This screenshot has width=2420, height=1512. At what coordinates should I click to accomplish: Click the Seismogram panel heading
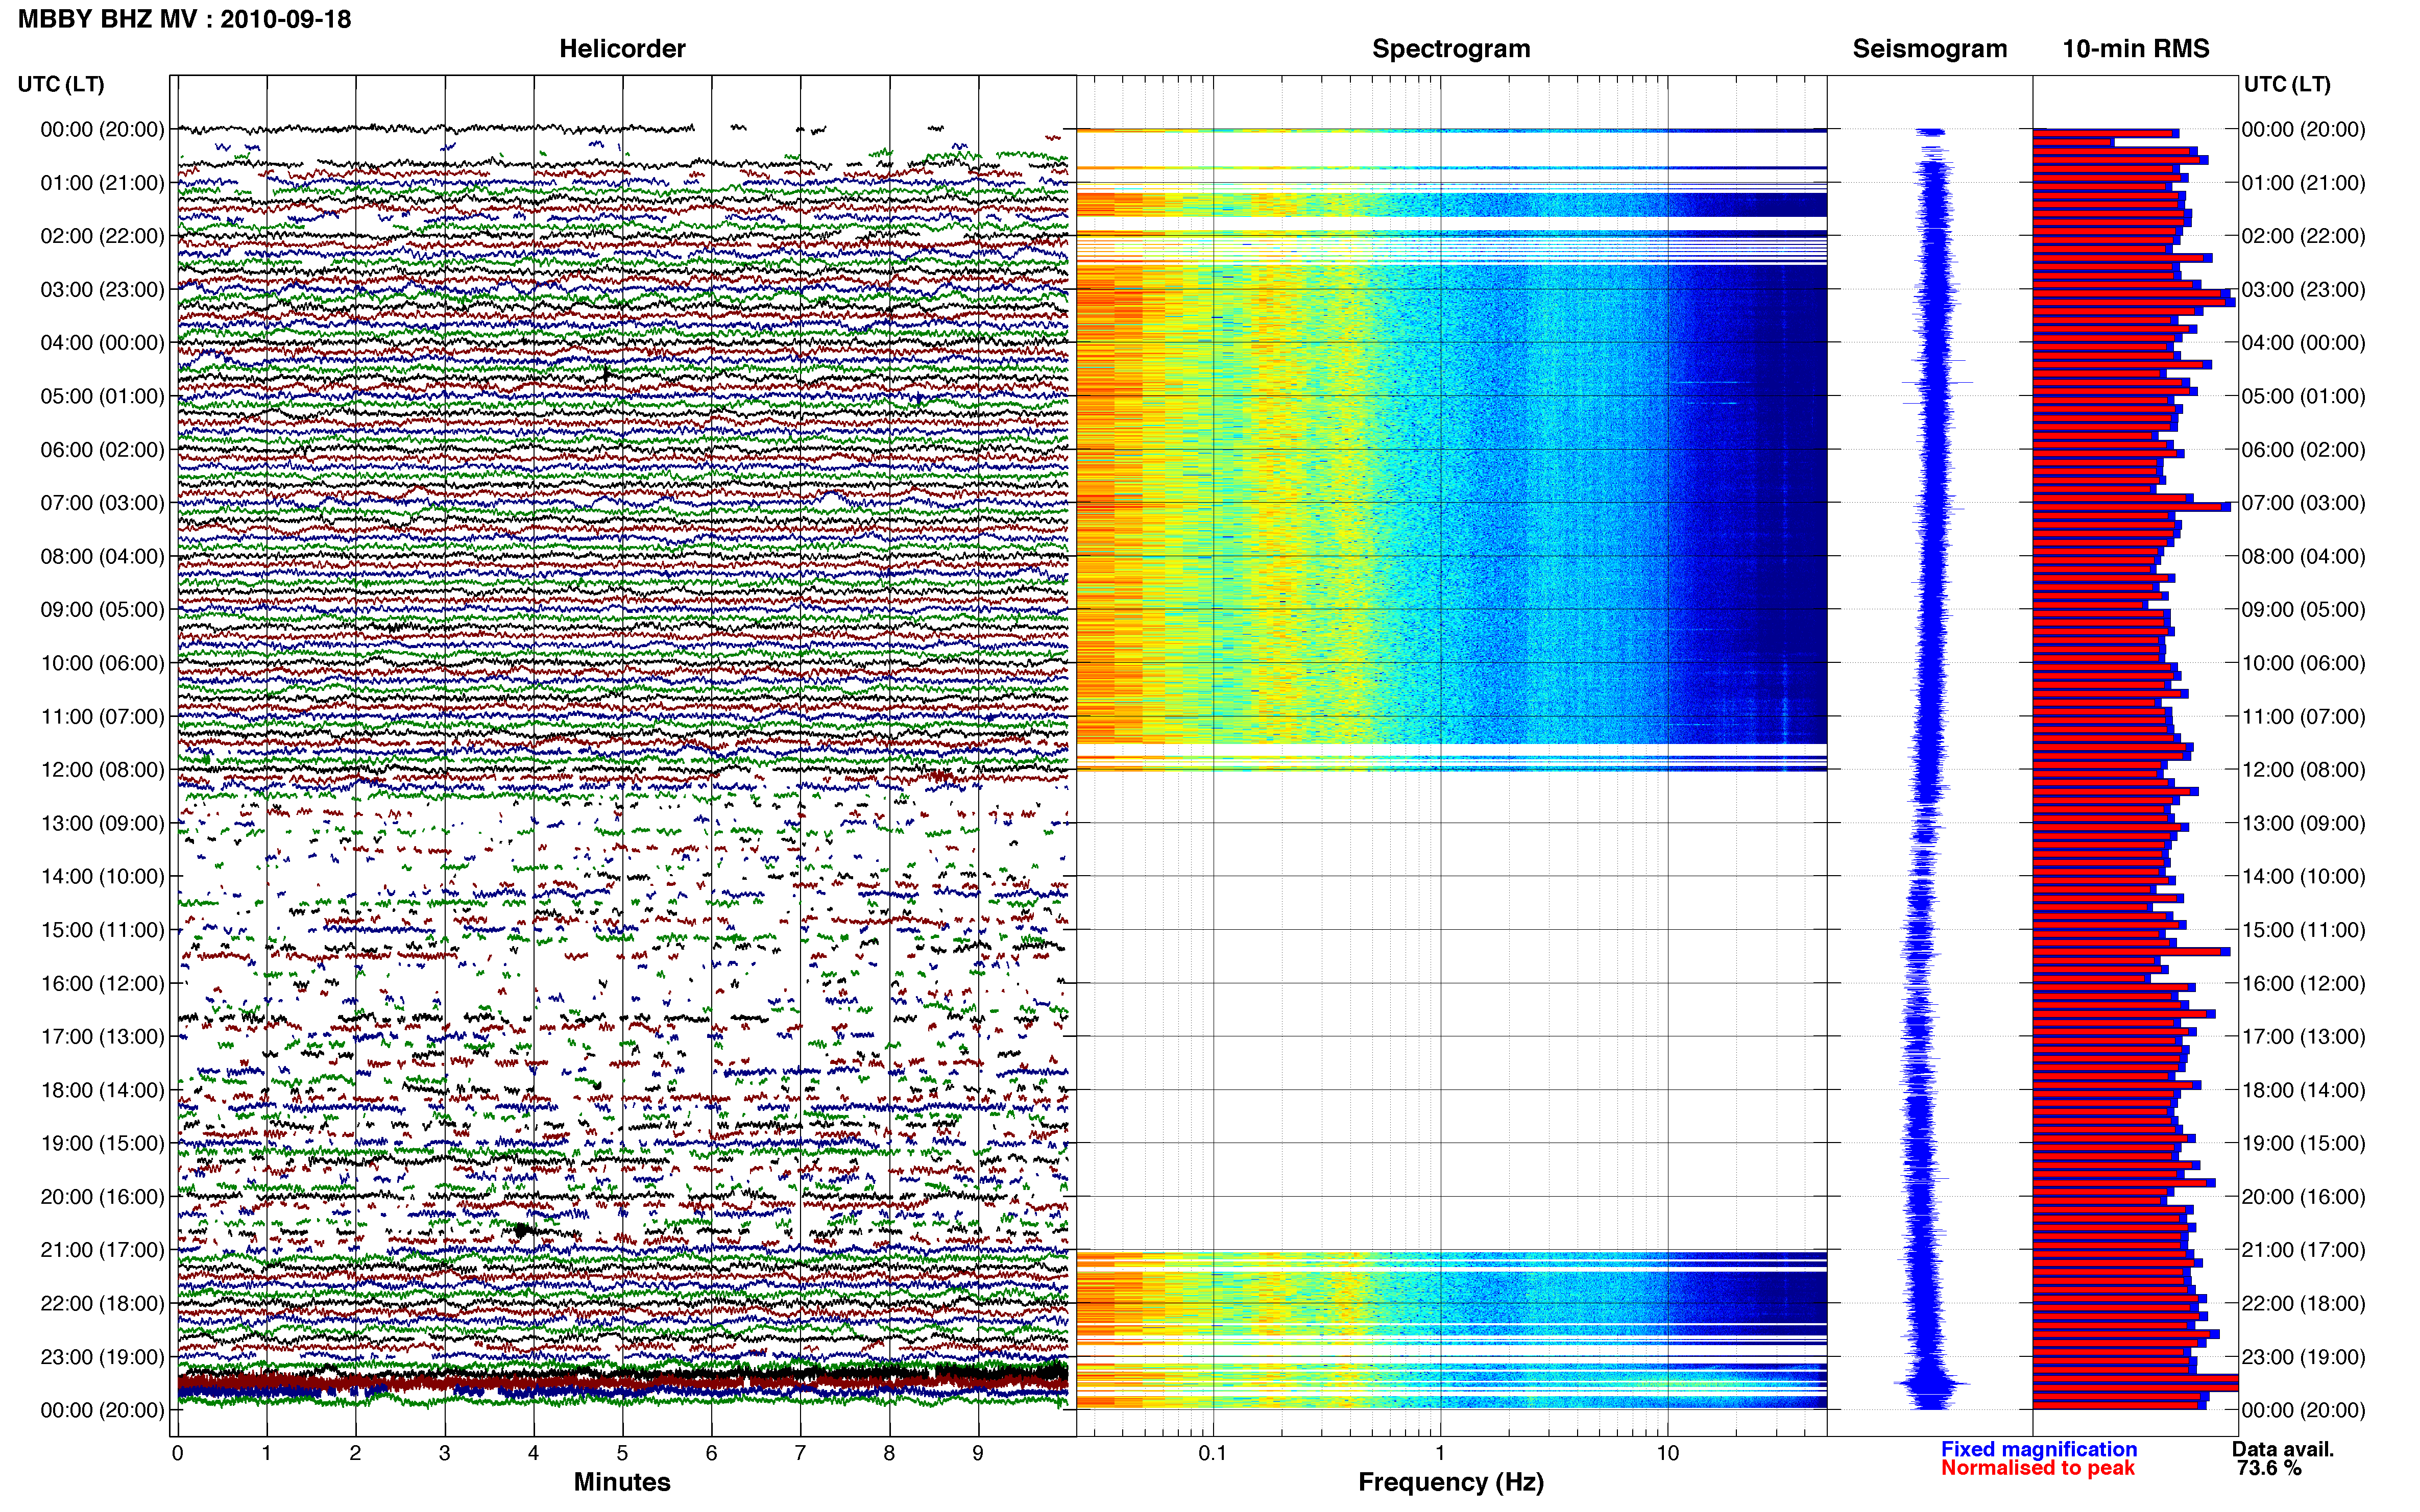(x=1930, y=49)
